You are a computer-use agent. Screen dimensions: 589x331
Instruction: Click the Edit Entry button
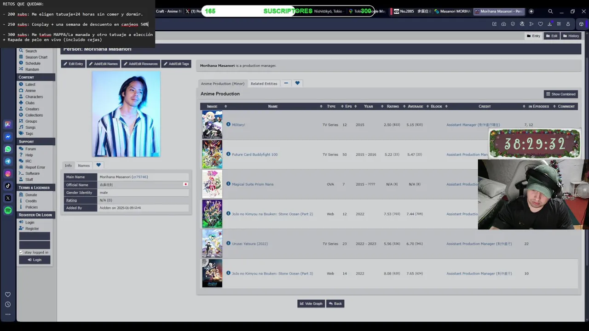tap(73, 64)
